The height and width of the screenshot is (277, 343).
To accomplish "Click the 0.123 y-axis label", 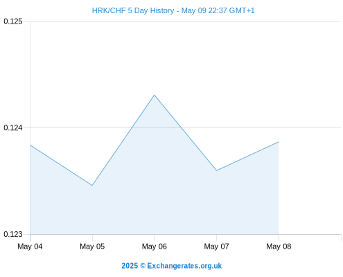I will click(13, 234).
